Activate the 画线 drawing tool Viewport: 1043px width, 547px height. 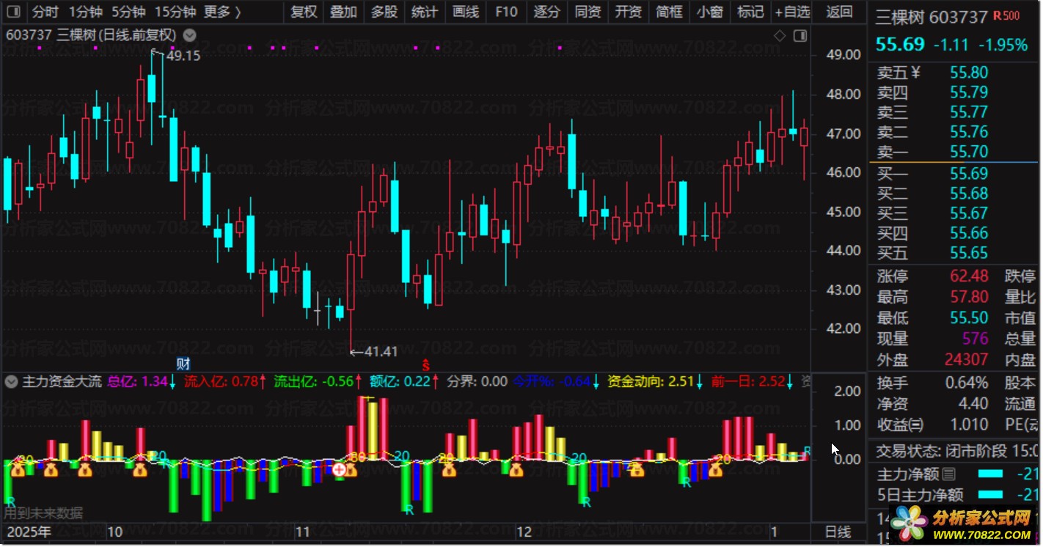[466, 12]
